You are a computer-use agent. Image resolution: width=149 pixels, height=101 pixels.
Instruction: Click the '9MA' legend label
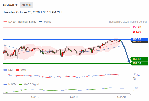coord(23,70)
